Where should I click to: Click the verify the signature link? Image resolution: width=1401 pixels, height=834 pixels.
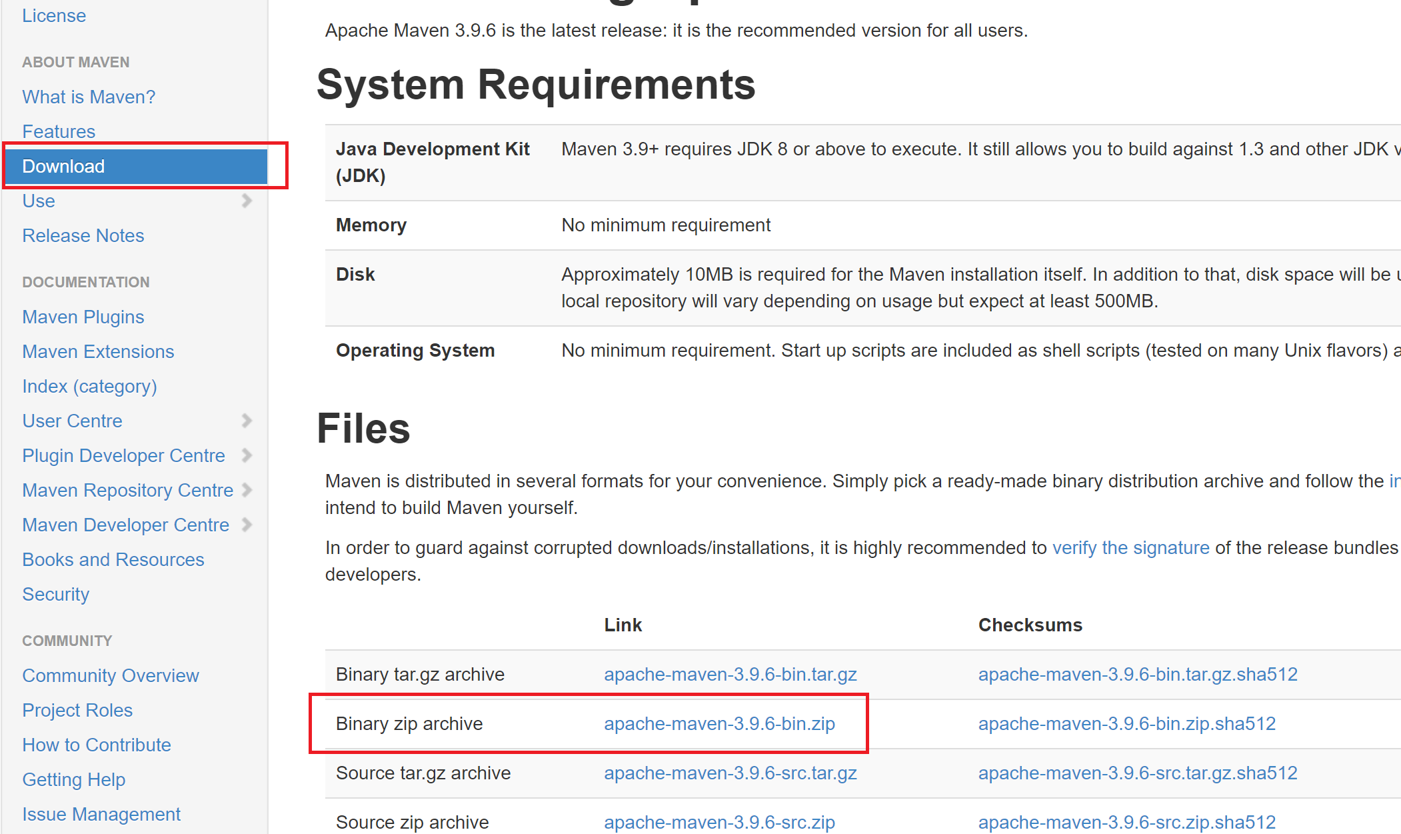[1130, 547]
